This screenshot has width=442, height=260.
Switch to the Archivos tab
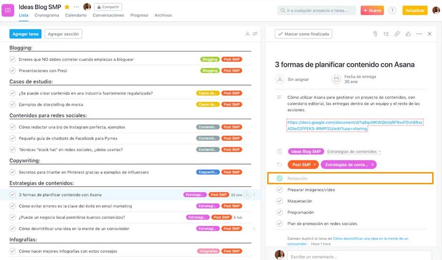tap(163, 15)
